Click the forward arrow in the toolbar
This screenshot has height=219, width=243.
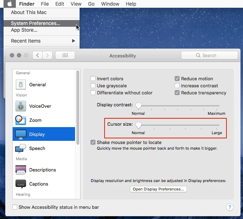[47, 55]
